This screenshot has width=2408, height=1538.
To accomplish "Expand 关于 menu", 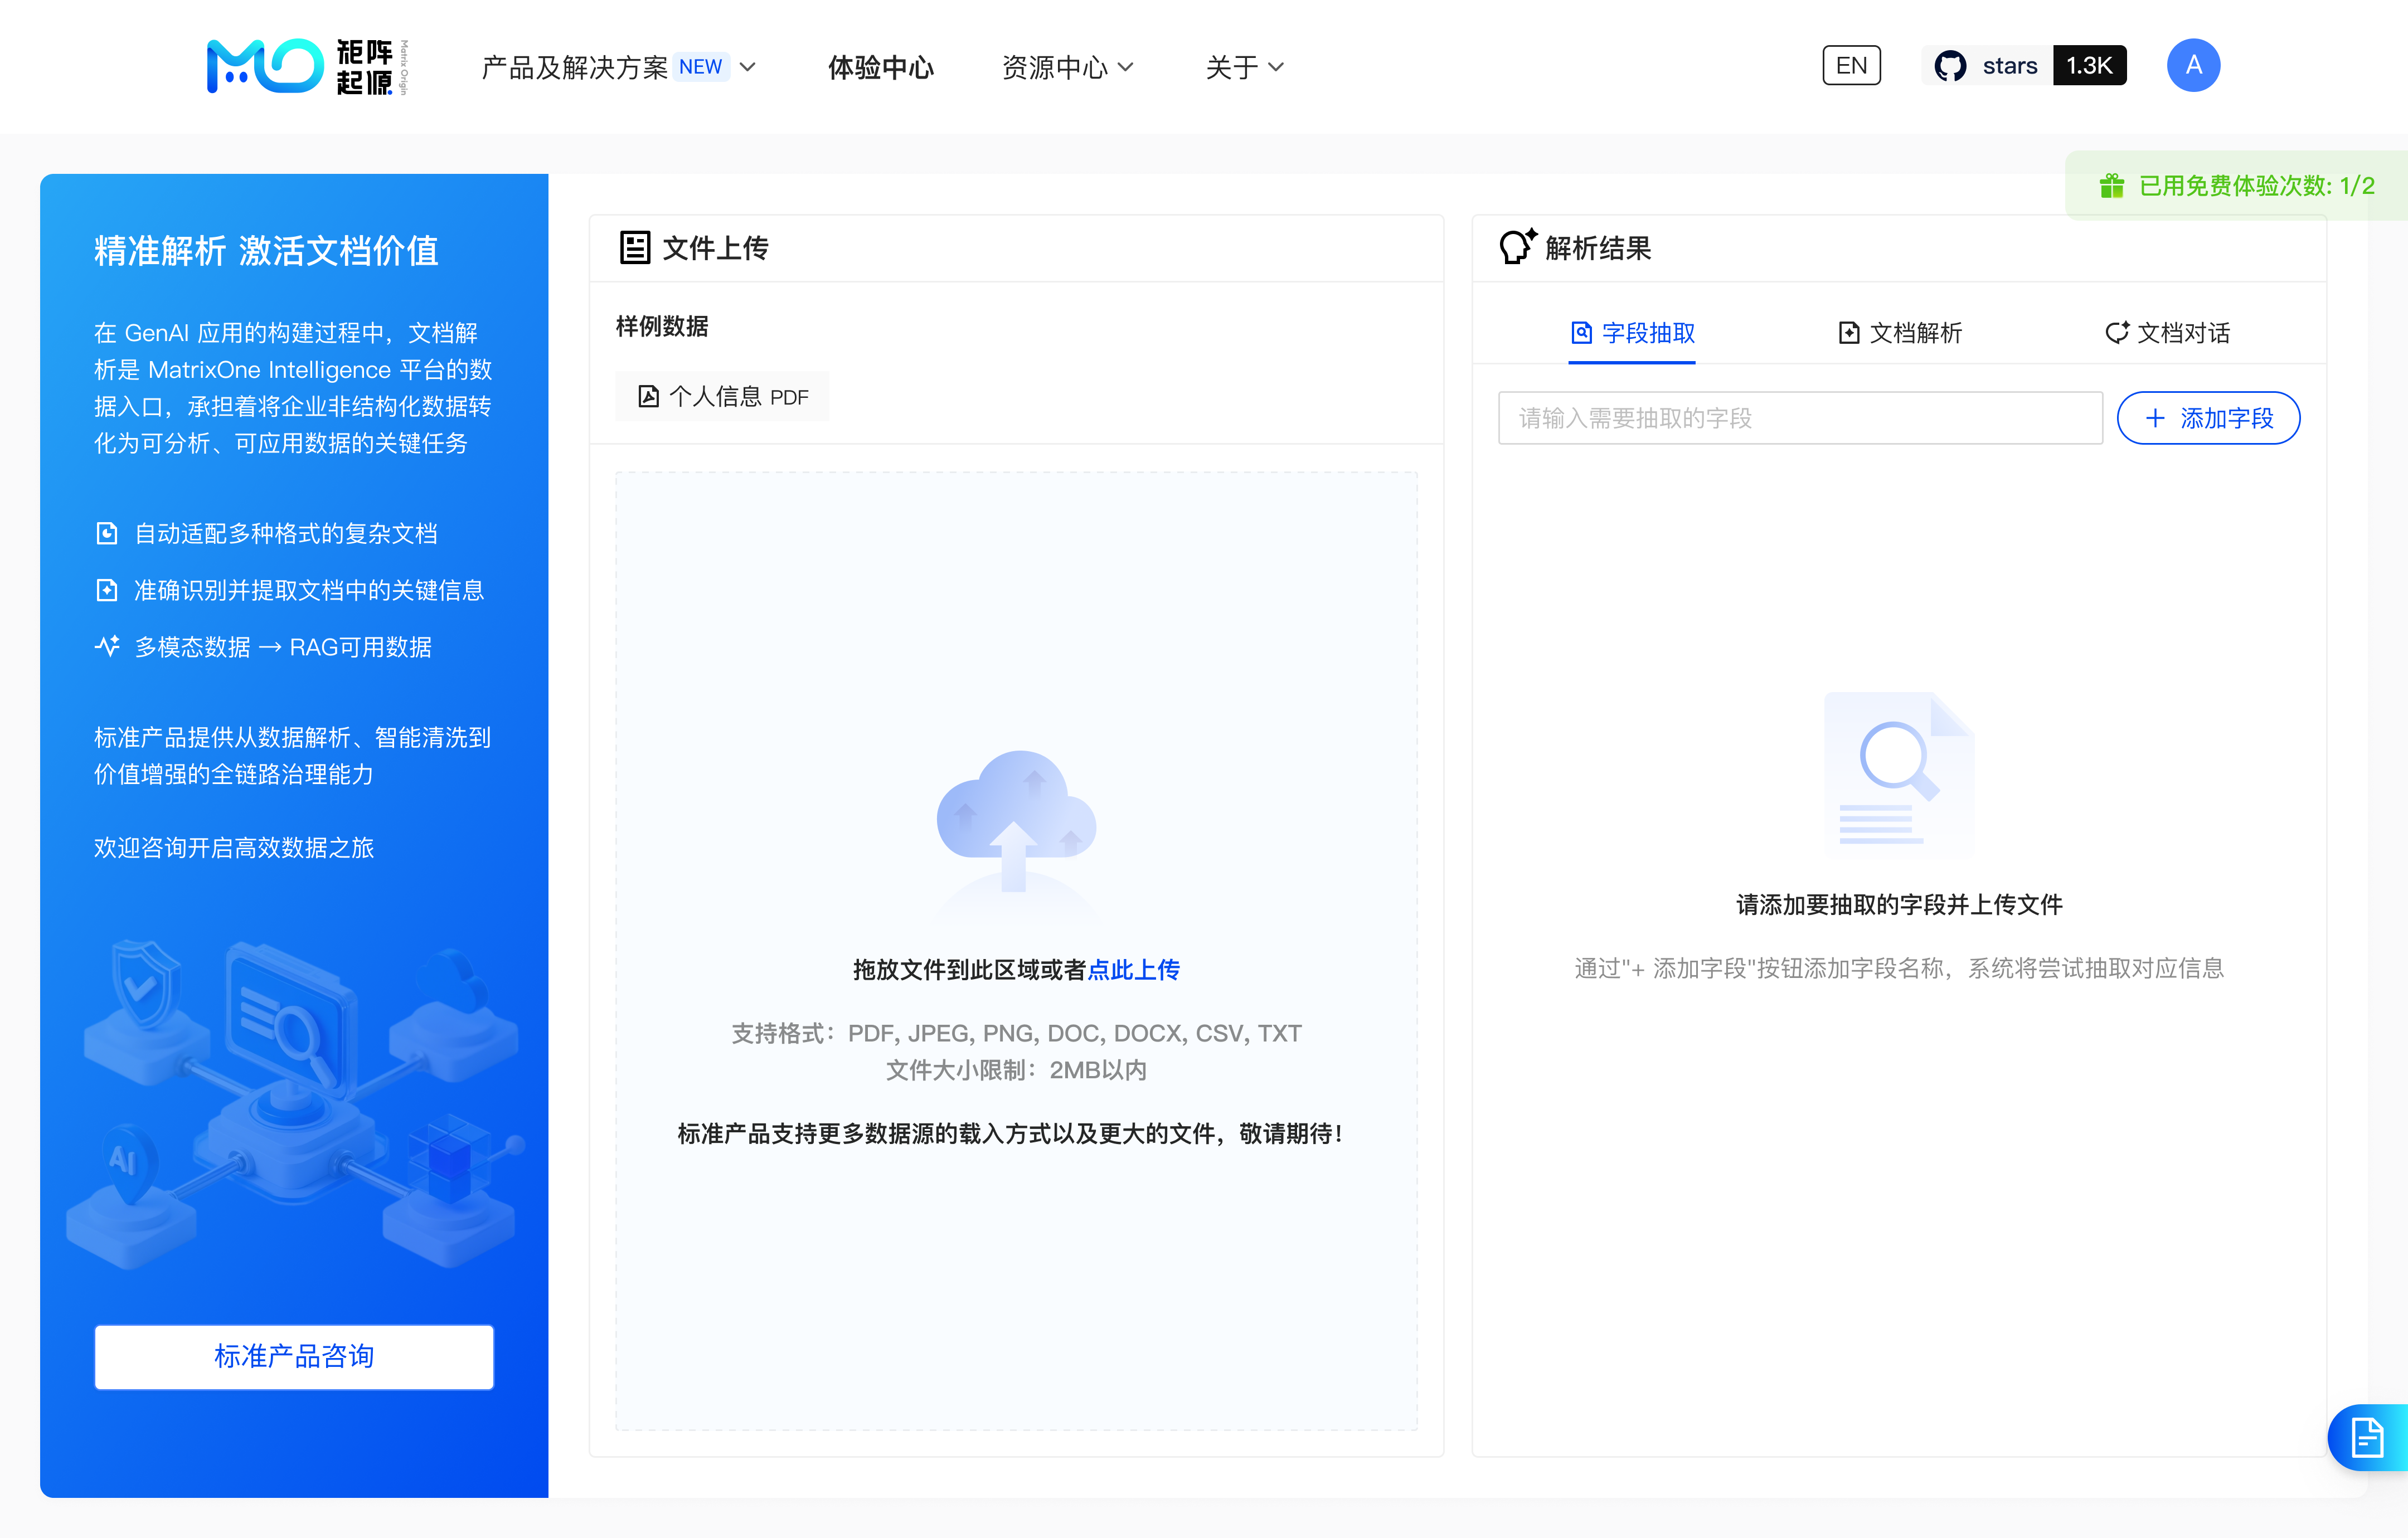I will 1243,67.
